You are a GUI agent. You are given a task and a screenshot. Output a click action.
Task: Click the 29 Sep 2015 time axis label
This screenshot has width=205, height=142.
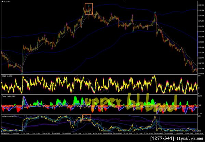[4, 133]
